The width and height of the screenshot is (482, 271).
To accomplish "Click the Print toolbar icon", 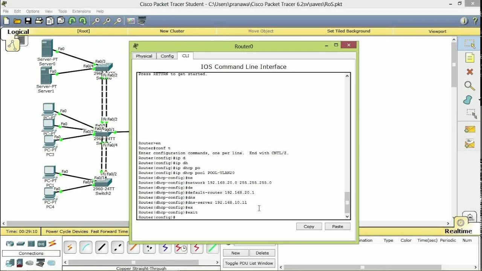I will coord(39,21).
